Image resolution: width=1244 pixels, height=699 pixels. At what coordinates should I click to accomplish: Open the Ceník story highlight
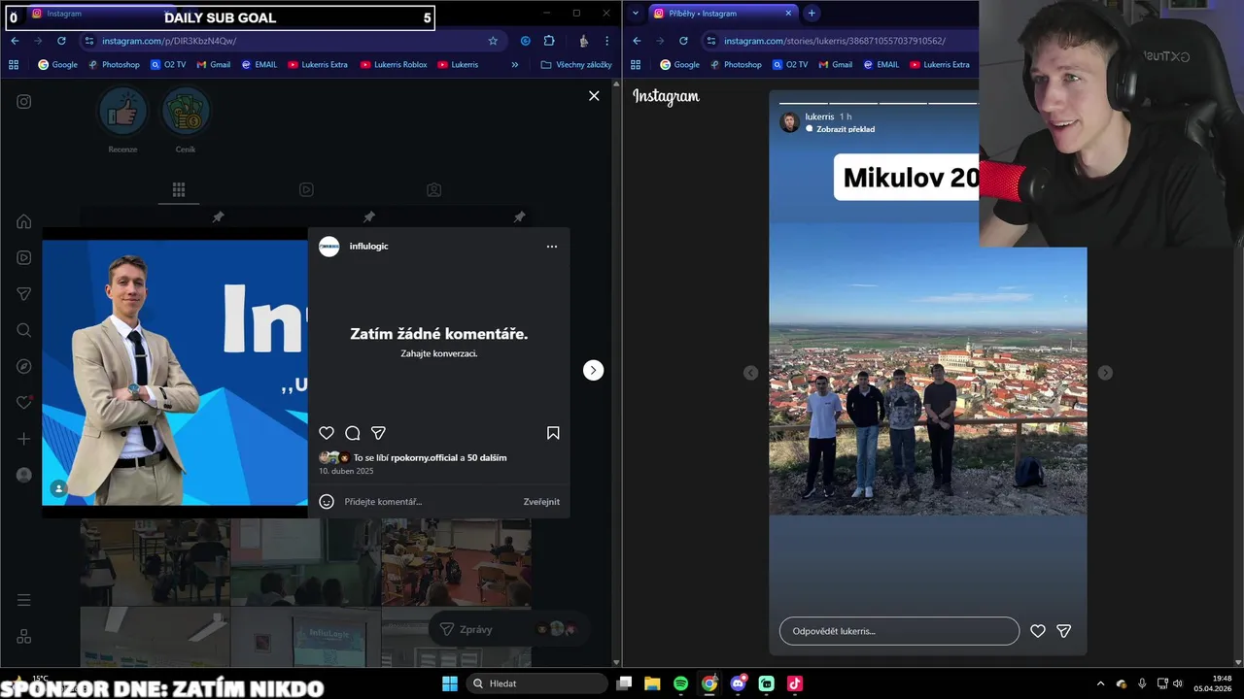point(186,120)
